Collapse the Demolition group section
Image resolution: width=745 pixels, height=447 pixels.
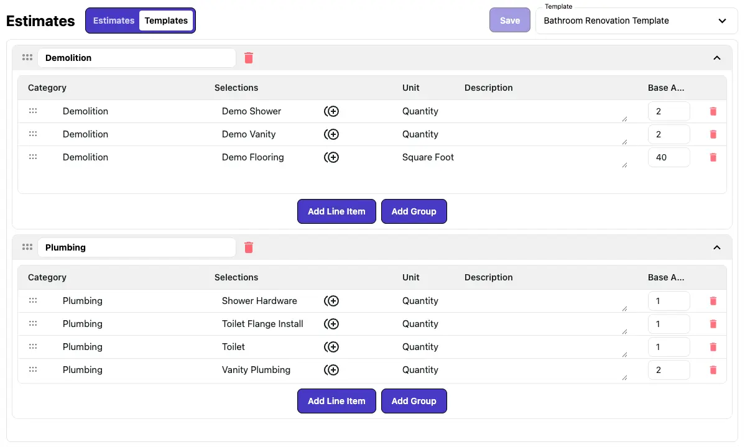(716, 58)
